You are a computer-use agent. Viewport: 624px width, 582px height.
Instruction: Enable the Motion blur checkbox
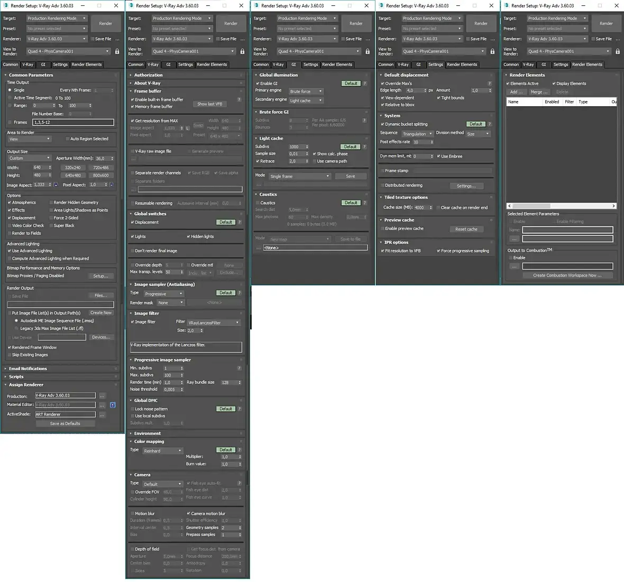coord(133,514)
